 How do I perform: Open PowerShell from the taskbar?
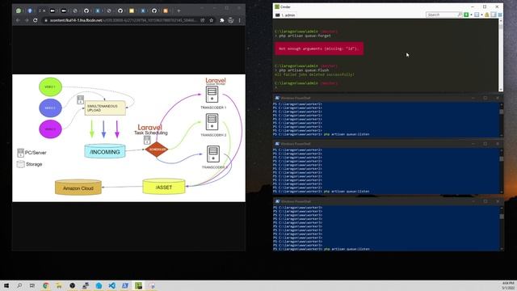(x=125, y=285)
